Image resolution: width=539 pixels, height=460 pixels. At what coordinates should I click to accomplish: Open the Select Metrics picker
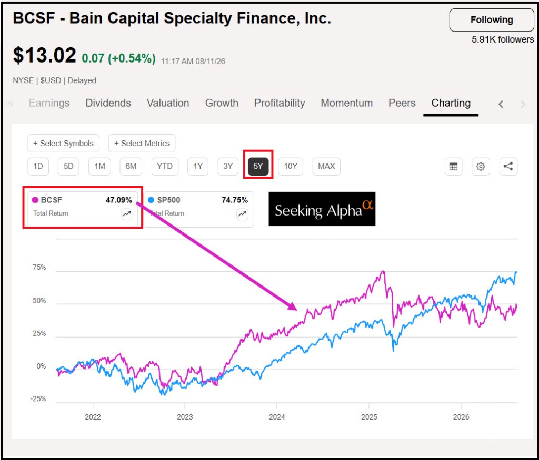pyautogui.click(x=142, y=143)
